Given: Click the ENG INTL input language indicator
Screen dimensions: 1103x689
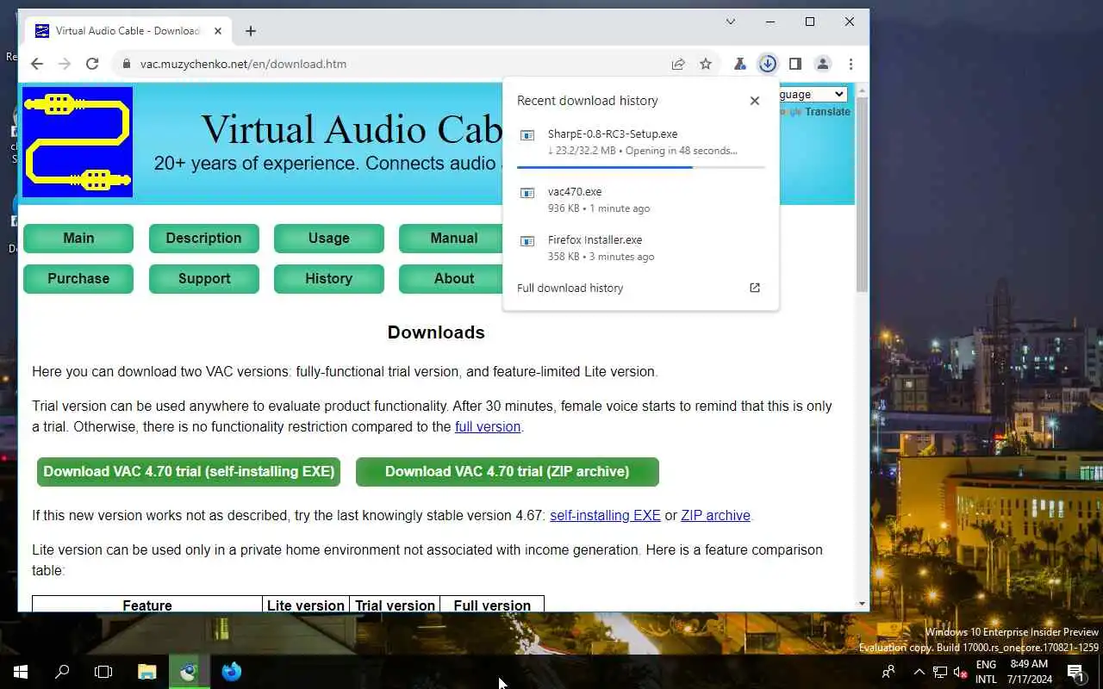Looking at the screenshot, I should 986,672.
